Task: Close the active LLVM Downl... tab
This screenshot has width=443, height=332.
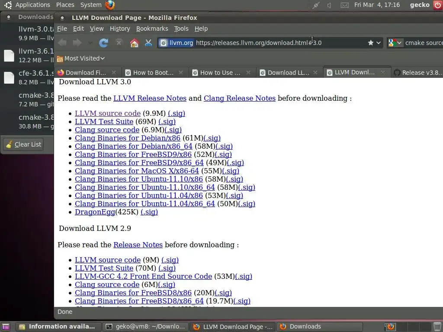Action: pyautogui.click(x=382, y=72)
